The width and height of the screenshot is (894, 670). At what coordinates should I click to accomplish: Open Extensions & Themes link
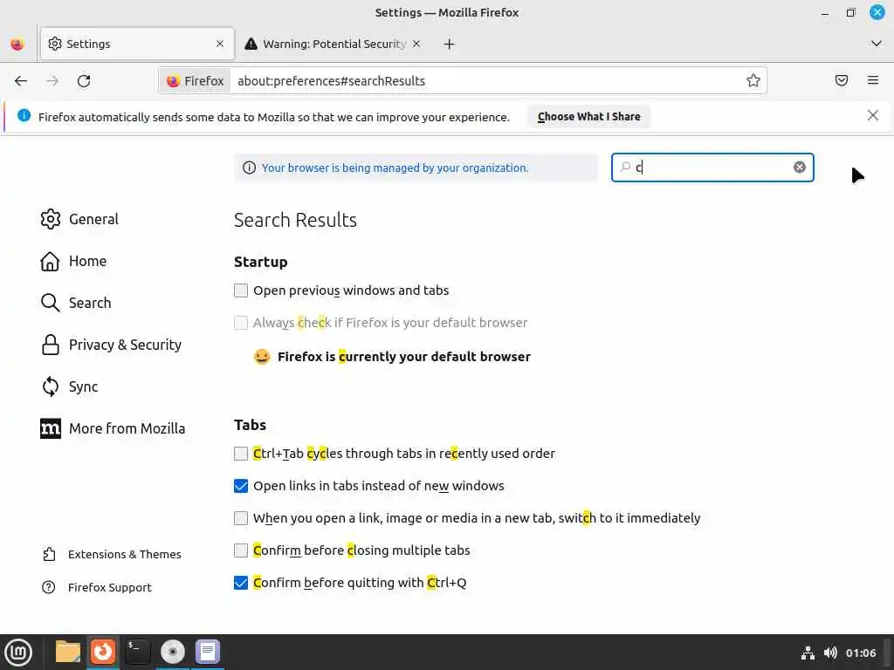(112, 554)
